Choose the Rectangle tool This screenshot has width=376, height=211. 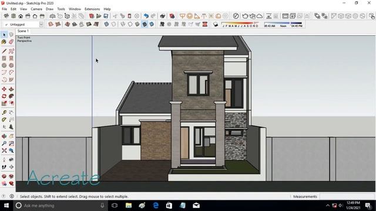[4, 58]
